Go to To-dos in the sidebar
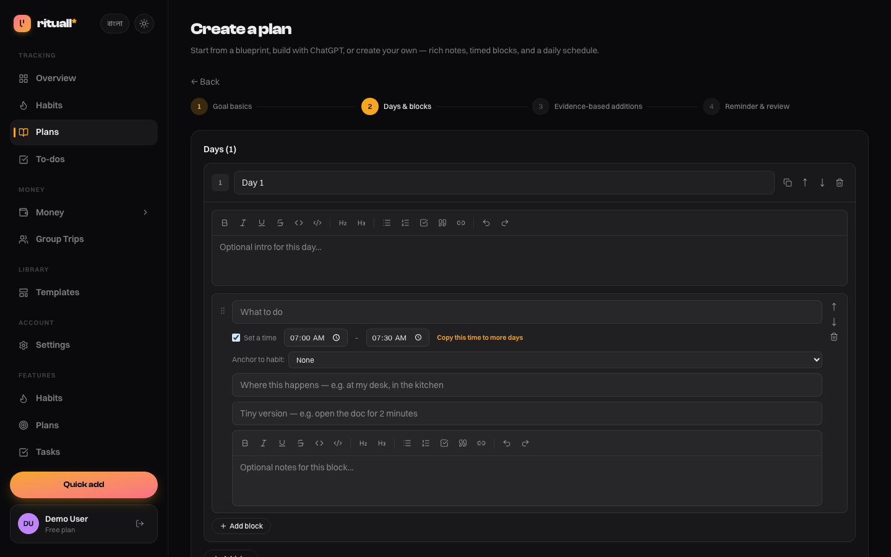 84,160
